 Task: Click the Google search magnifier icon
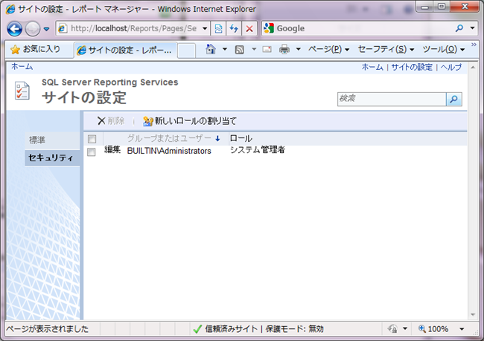click(x=459, y=28)
